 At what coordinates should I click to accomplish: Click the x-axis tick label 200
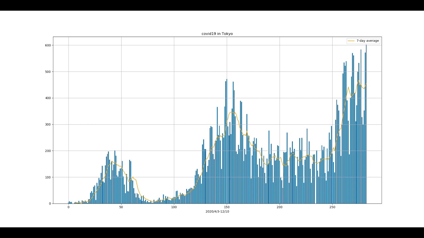280,207
